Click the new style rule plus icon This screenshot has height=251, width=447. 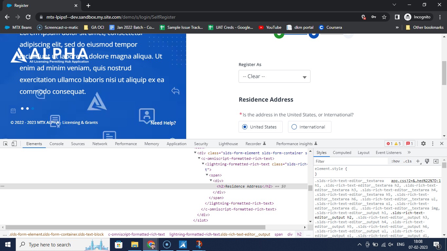tap(418, 161)
